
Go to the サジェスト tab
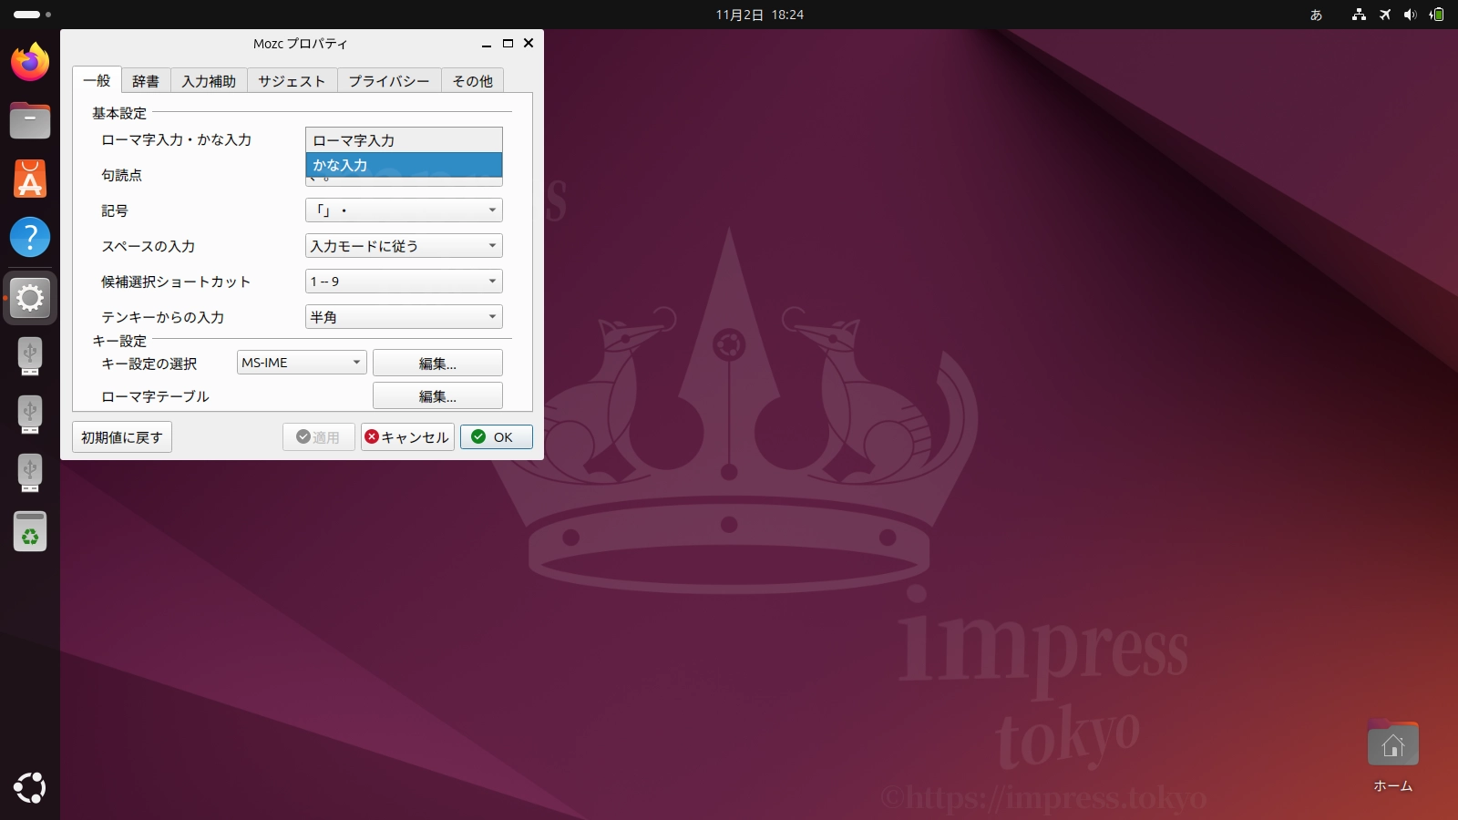click(x=292, y=81)
